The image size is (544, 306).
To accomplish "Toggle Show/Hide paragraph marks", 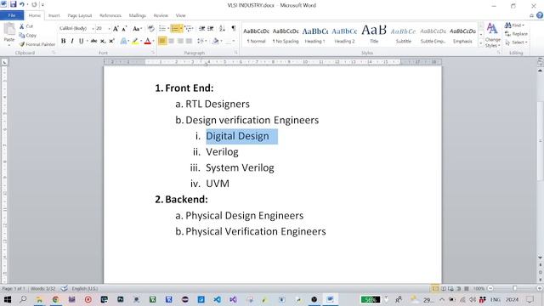I will coord(234,28).
